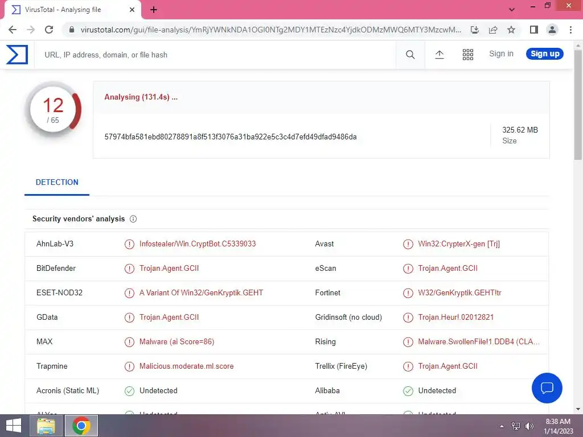The image size is (583, 437).
Task: Open File Explorer from taskbar
Action: tap(46, 426)
